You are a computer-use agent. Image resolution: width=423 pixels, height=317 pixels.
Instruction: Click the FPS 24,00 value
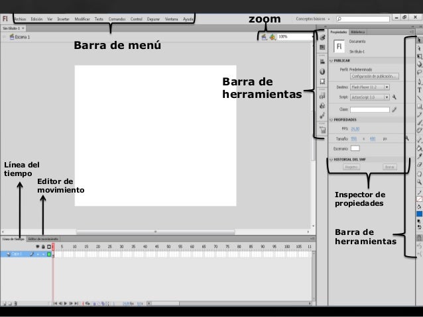point(355,129)
